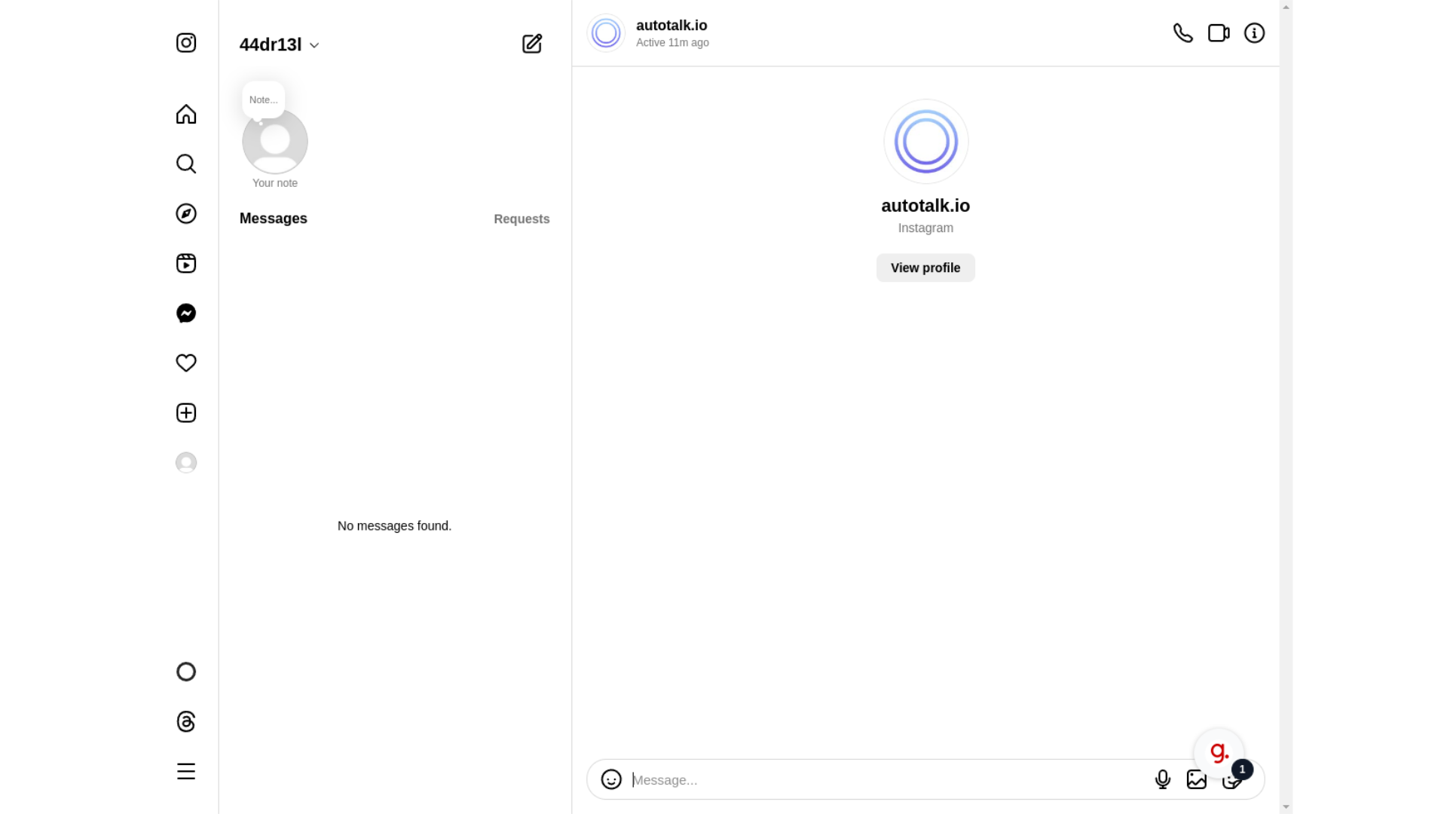1447x814 pixels.
Task: Click the 'Your note' label
Action: click(275, 183)
